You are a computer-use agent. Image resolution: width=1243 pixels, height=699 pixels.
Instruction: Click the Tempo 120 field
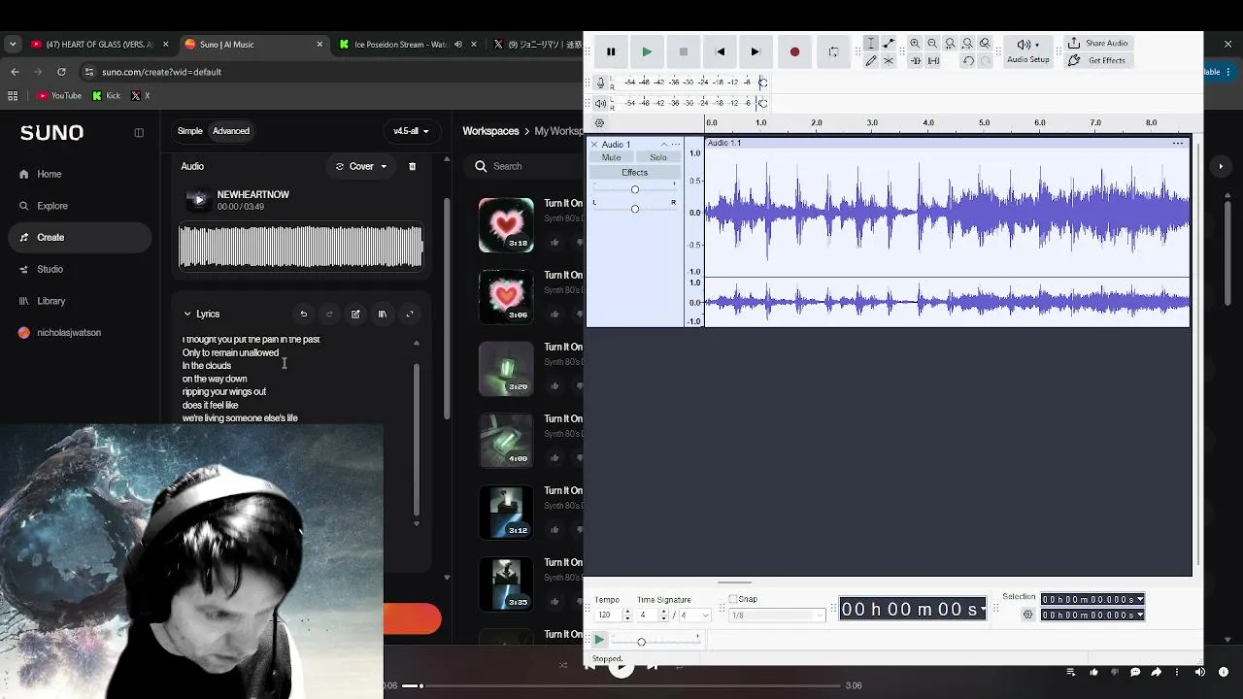tap(607, 616)
